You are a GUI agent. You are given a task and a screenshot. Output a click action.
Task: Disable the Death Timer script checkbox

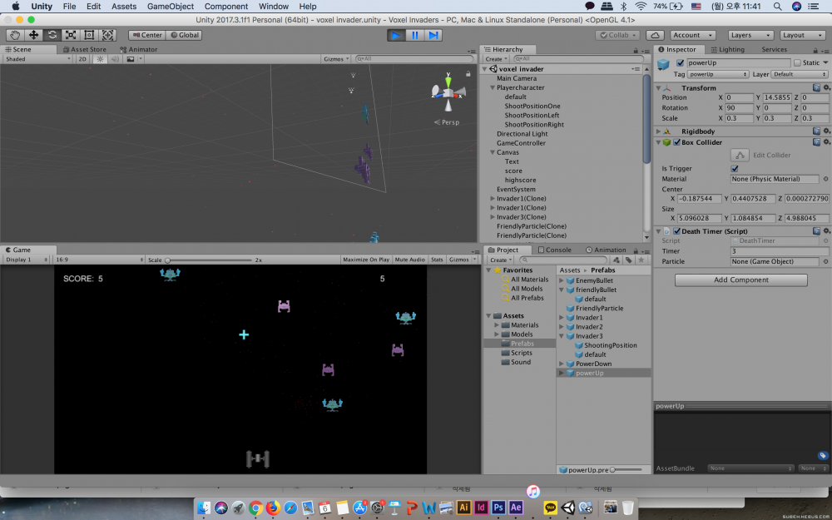676,231
